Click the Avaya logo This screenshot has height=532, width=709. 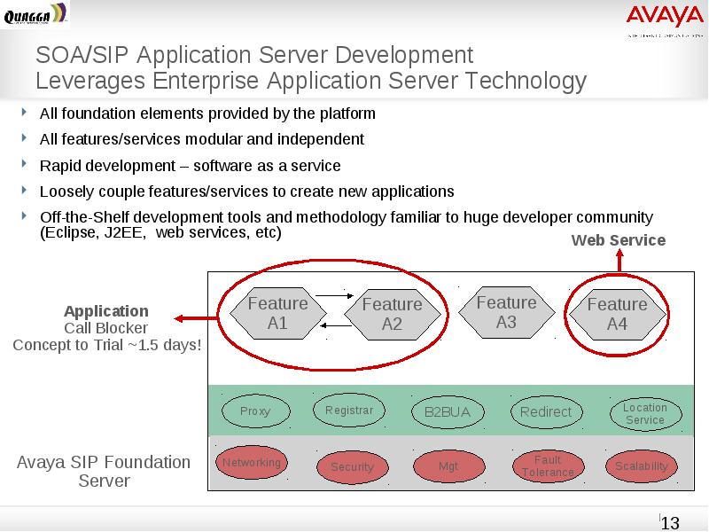tap(665, 17)
